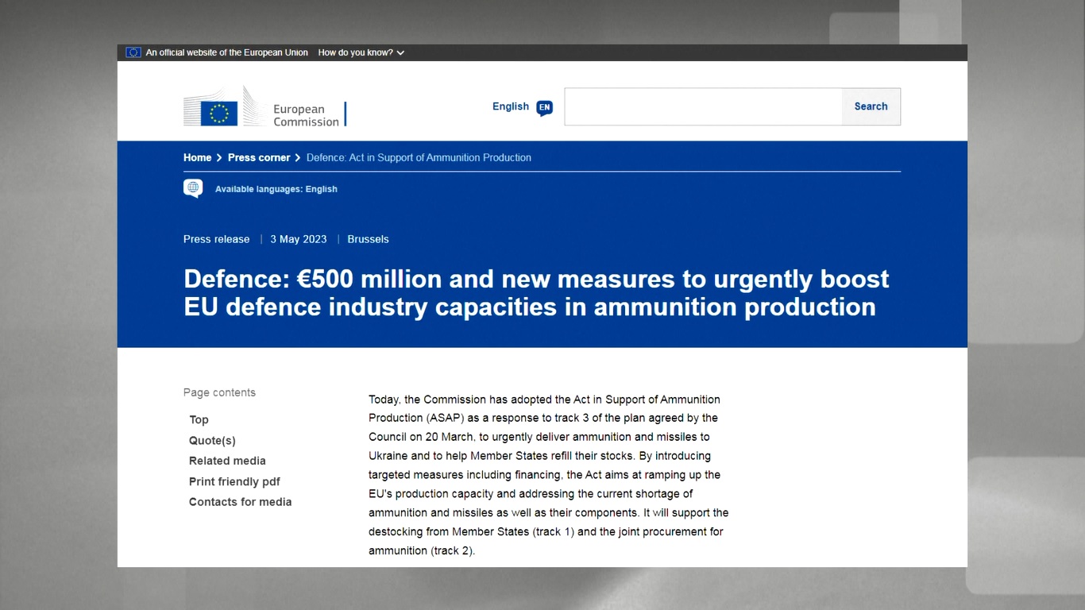Jump to Quote(s) section
The image size is (1085, 610).
tap(212, 441)
